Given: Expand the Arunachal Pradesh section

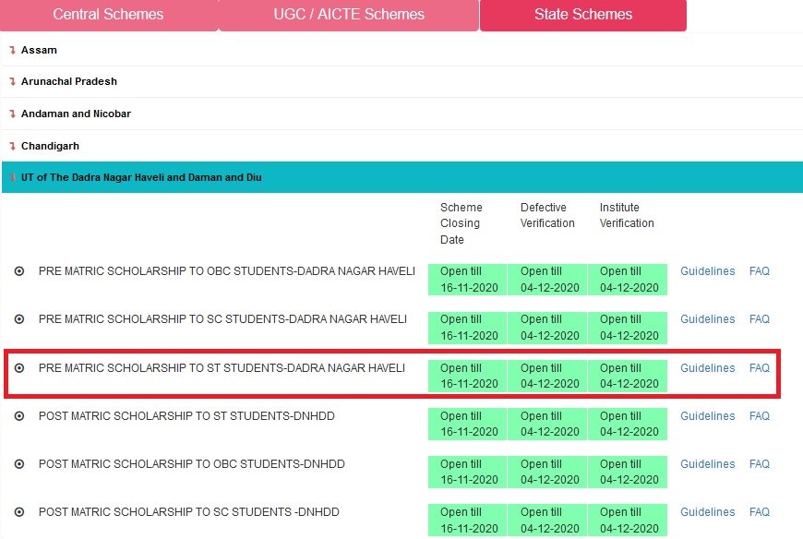Looking at the screenshot, I should [402, 81].
